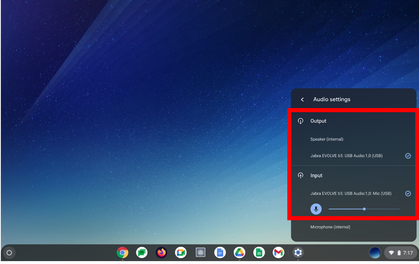Open Google Sheets from the shelf
The width and height of the screenshot is (419, 264).
point(259,252)
